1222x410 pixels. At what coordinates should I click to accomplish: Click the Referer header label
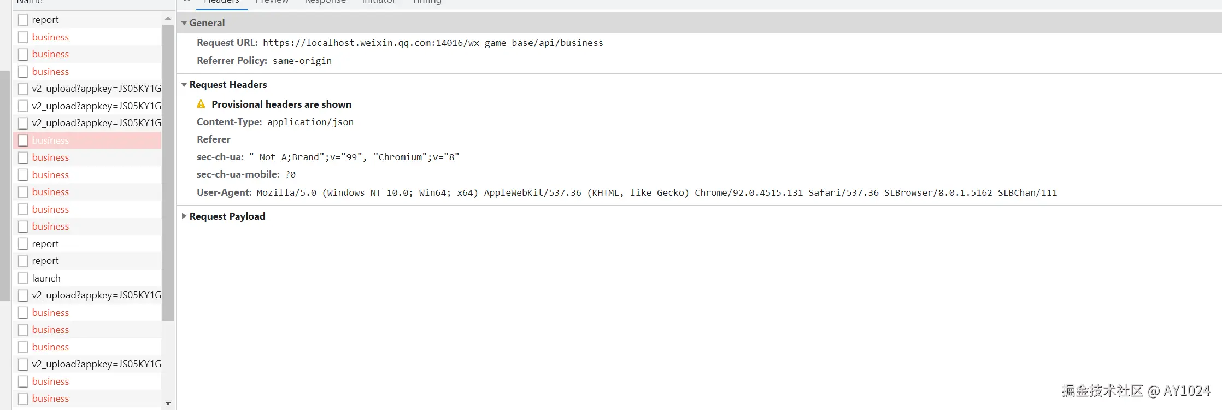click(214, 139)
